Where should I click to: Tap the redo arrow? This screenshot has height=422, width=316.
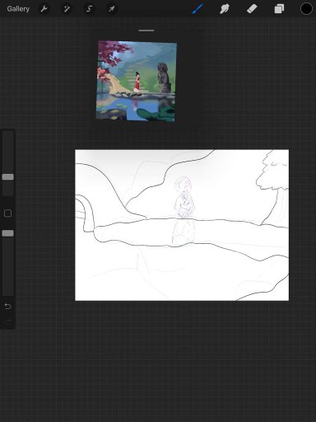(x=7, y=321)
